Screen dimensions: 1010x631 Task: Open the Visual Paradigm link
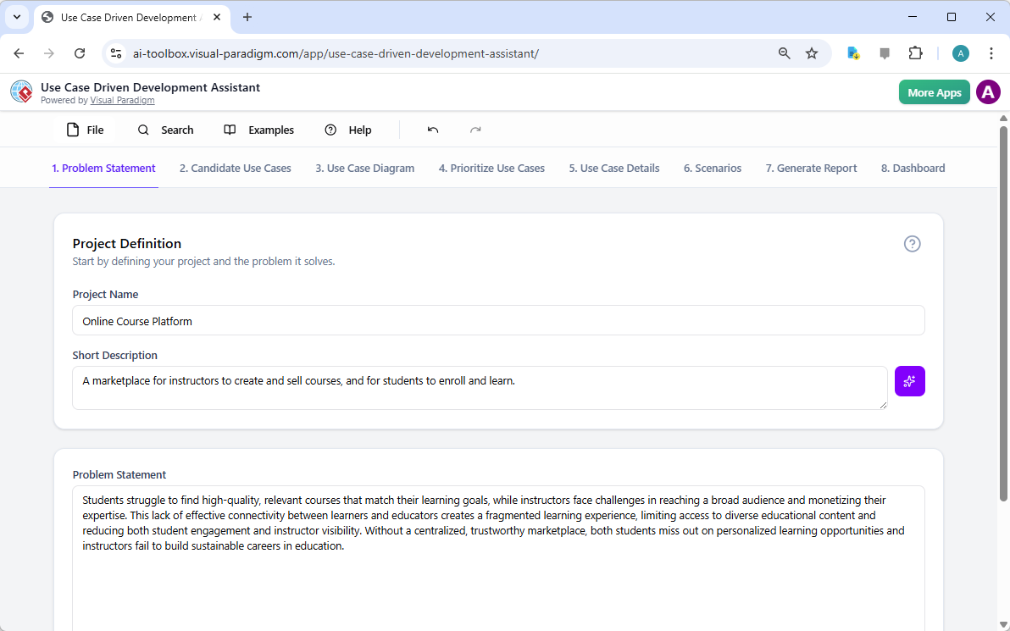122,100
